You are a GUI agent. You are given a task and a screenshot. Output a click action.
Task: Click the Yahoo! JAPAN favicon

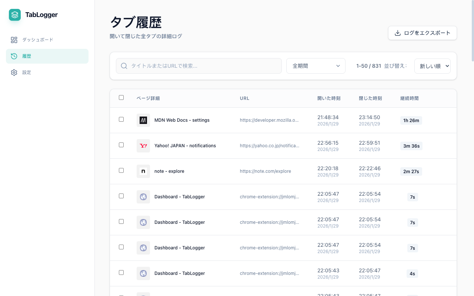pos(143,145)
